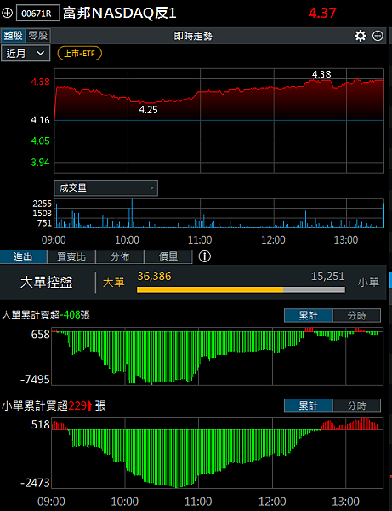Click the current price 4.37
Viewport: 392px width, 511px height.
322,14
